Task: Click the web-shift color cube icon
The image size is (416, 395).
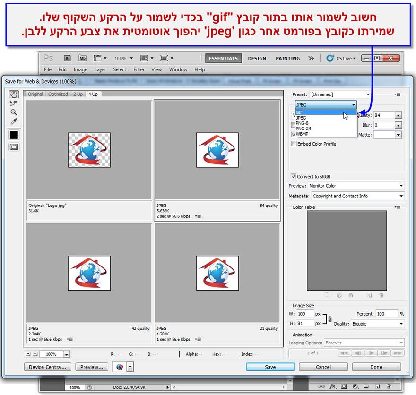Action: 339,295
